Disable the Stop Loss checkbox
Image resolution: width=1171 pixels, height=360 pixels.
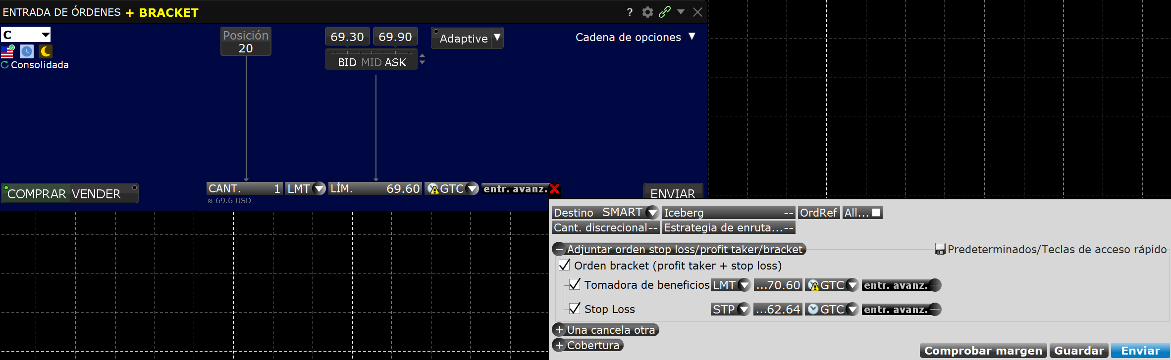click(x=575, y=309)
